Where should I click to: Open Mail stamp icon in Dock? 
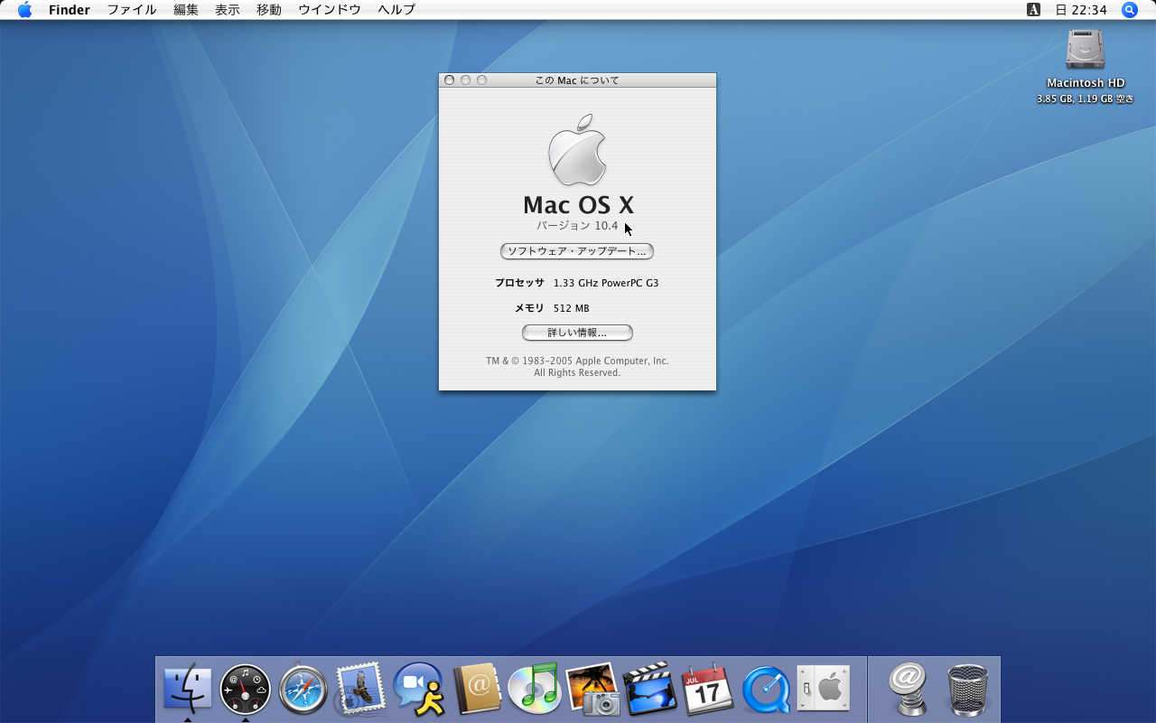[x=360, y=690]
